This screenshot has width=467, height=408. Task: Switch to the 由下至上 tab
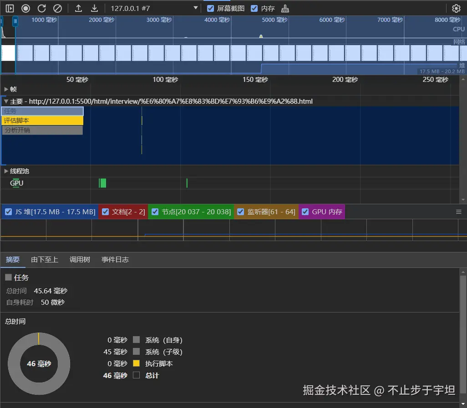[44, 260]
